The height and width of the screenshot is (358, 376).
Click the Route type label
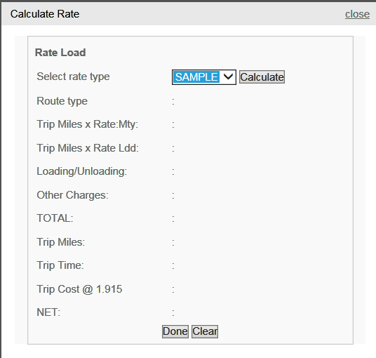pos(62,101)
